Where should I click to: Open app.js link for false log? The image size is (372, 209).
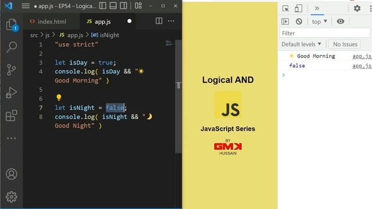pyautogui.click(x=362, y=66)
